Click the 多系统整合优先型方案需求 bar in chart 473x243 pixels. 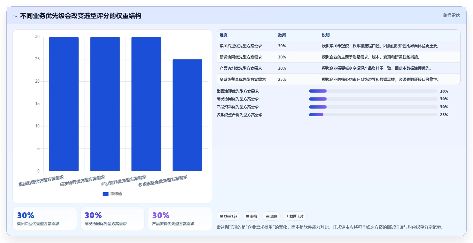click(187, 115)
